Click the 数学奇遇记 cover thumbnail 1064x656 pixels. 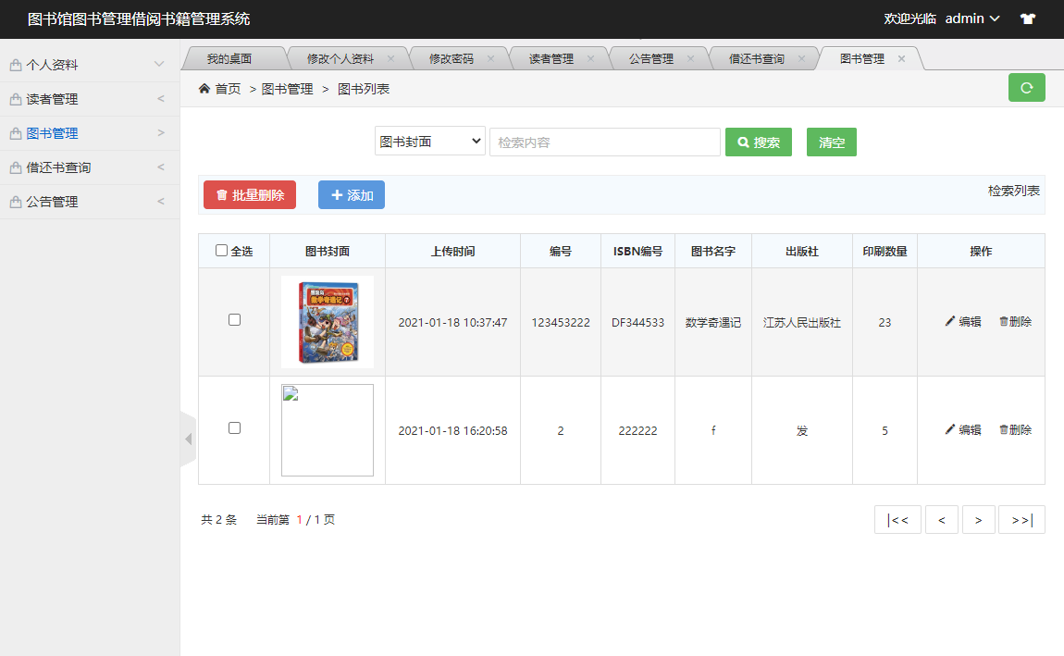click(x=327, y=321)
